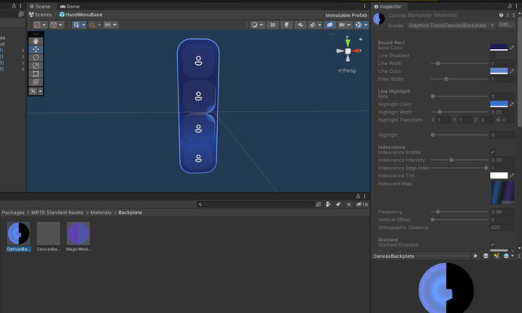Image resolution: width=522 pixels, height=313 pixels.
Task: Toggle 2D scene view mode
Action: pyautogui.click(x=273, y=25)
